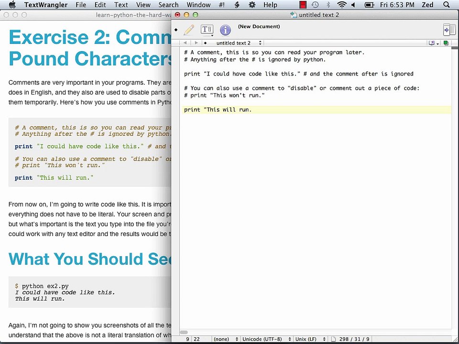The width and height of the screenshot is (459, 344).
Task: Click the horizontal scrollbar thumb in editor
Action: tap(184, 333)
